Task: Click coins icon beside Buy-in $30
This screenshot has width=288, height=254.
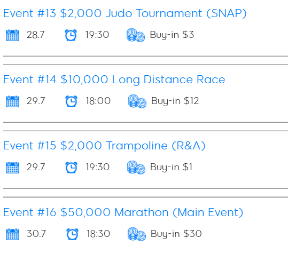Action: (x=137, y=234)
